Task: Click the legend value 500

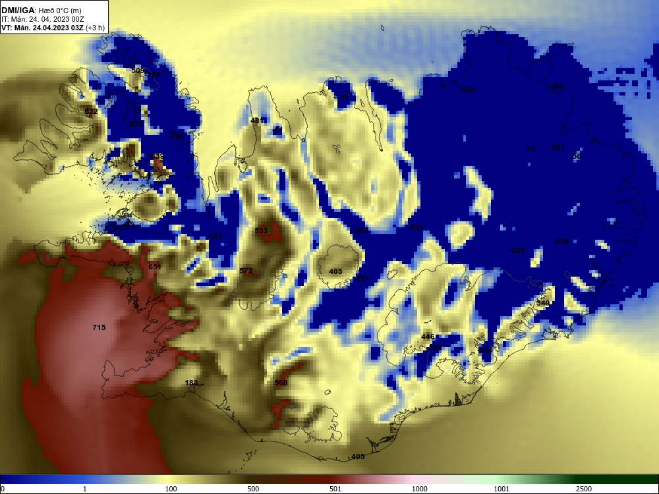Action: [x=253, y=489]
